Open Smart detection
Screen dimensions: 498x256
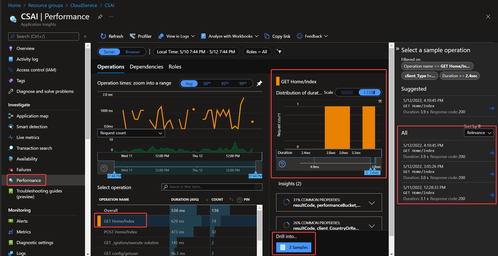point(32,126)
